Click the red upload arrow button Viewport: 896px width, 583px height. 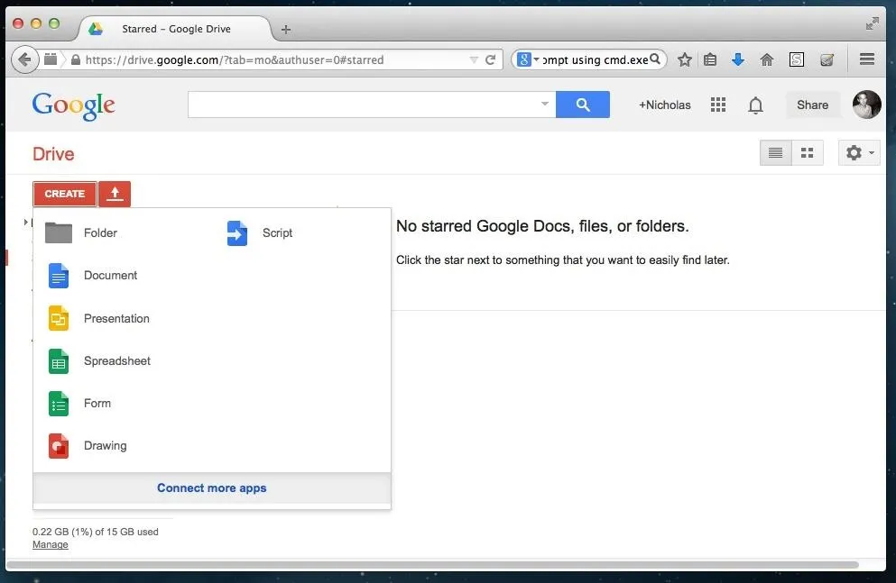(115, 194)
